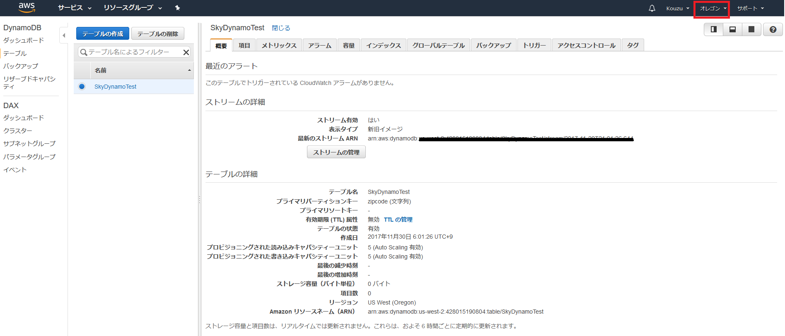The height and width of the screenshot is (336, 785).
Task: Open サブネットグループ in the sidebar
Action: [x=29, y=143]
